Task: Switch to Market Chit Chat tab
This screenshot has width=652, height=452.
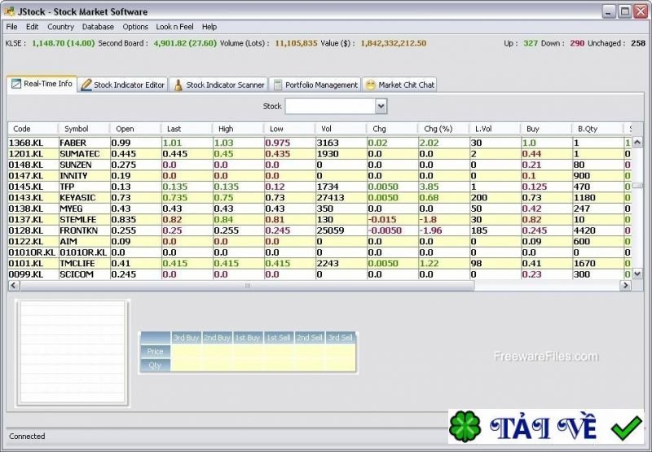Action: [x=399, y=85]
